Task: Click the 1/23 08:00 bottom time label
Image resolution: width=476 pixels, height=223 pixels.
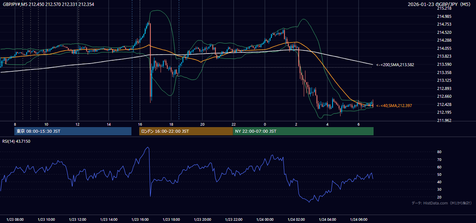Action: pos(15,220)
